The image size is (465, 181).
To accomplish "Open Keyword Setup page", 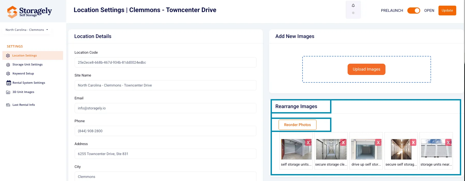I will (23, 73).
